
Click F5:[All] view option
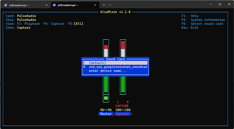pos(76,23)
